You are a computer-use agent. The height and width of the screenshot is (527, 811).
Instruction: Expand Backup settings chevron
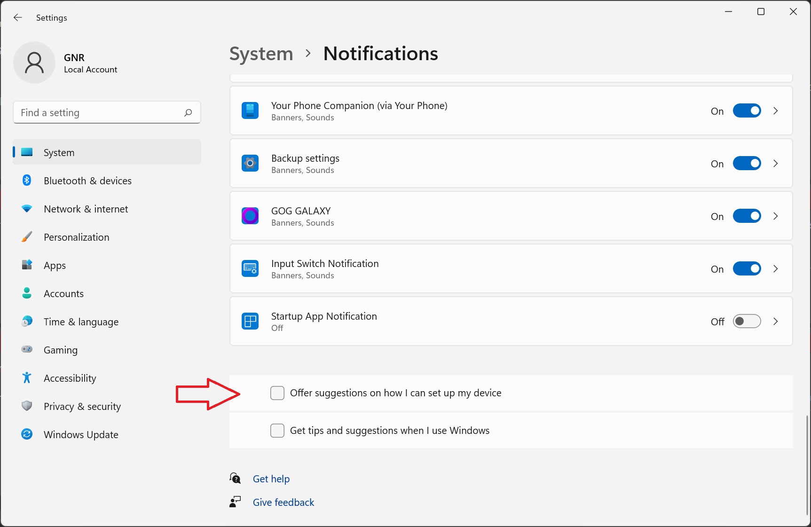(776, 164)
